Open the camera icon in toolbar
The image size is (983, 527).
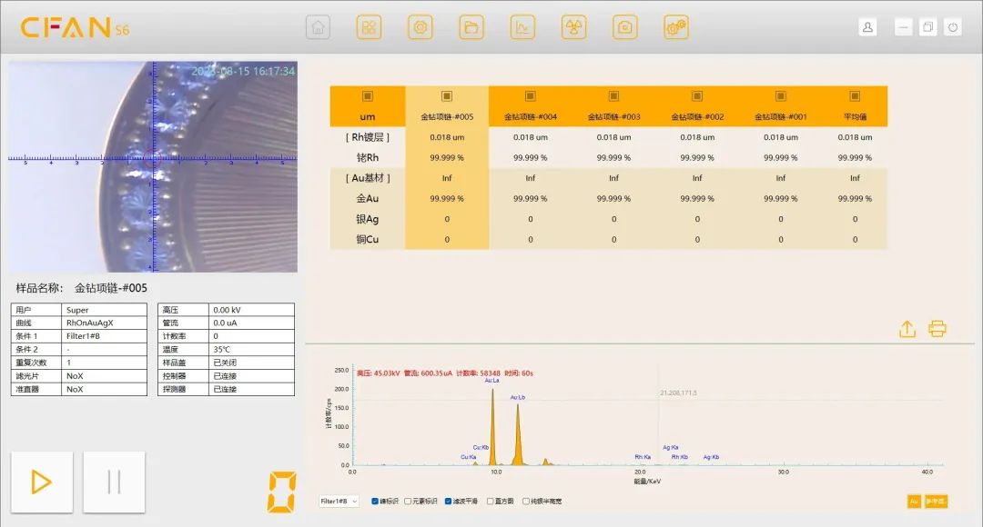625,27
